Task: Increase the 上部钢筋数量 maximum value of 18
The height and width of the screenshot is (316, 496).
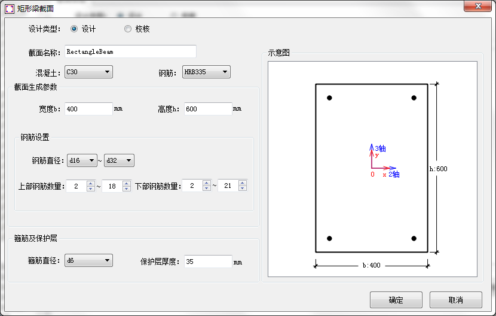Action: (x=126, y=183)
